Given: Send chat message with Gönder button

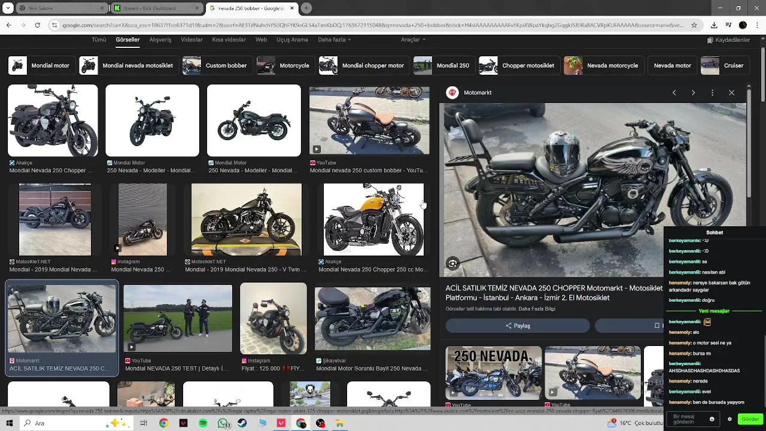Looking at the screenshot, I should tap(750, 419).
